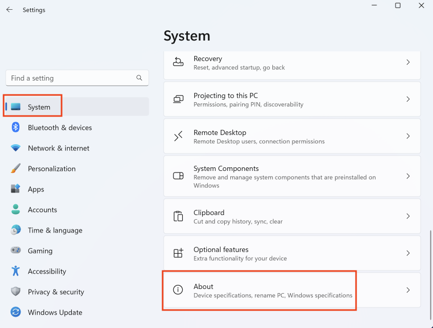
Task: Open Network & internet settings
Action: point(77,148)
